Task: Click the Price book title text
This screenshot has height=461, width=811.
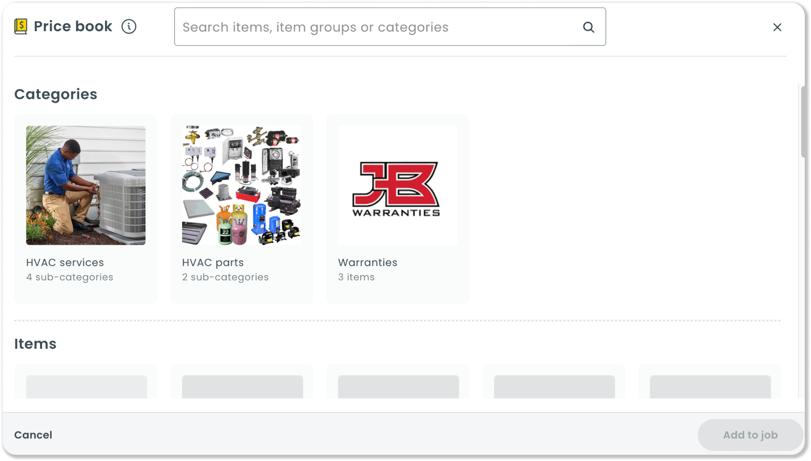Action: point(73,27)
